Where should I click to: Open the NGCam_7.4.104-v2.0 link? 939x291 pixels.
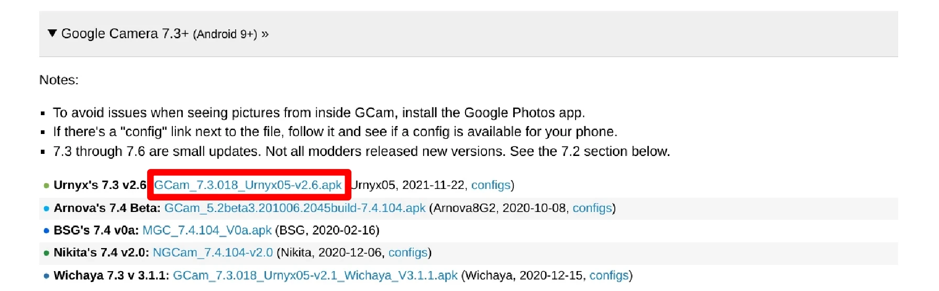[213, 253]
